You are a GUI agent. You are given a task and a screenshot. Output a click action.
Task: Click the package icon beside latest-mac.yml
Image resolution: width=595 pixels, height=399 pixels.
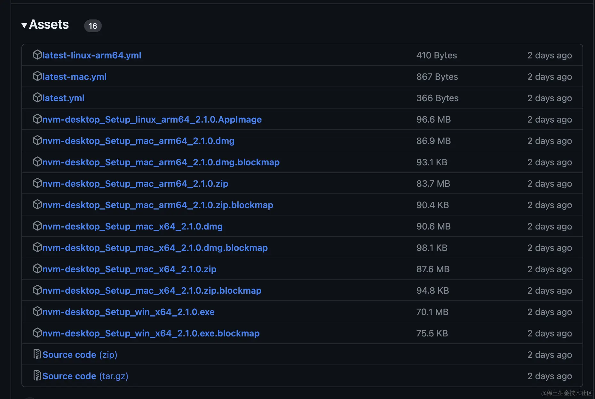pyautogui.click(x=37, y=76)
